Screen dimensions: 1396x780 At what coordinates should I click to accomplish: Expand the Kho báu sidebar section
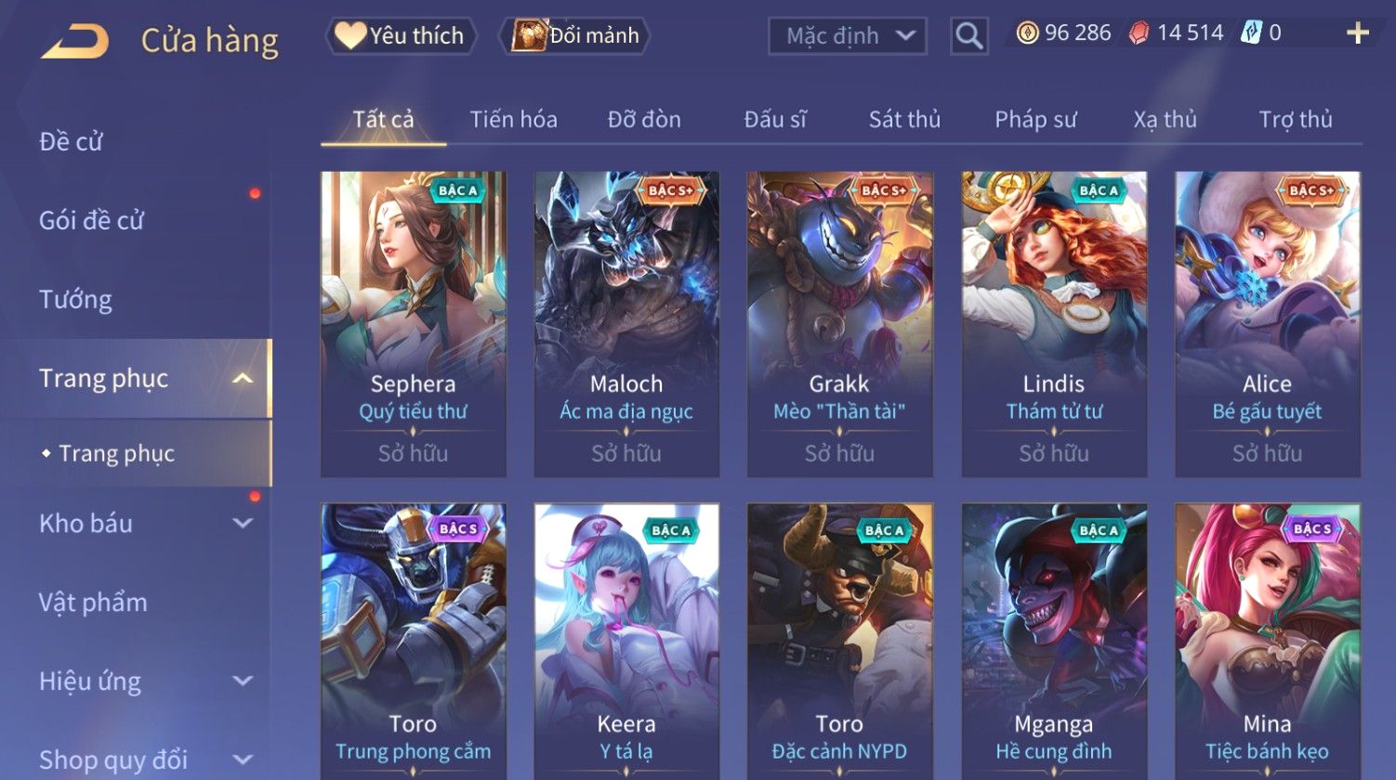point(243,523)
